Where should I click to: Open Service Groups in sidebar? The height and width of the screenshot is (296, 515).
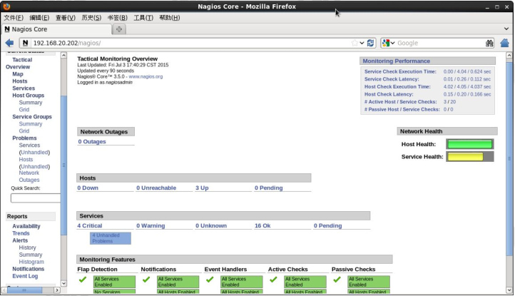[32, 117]
